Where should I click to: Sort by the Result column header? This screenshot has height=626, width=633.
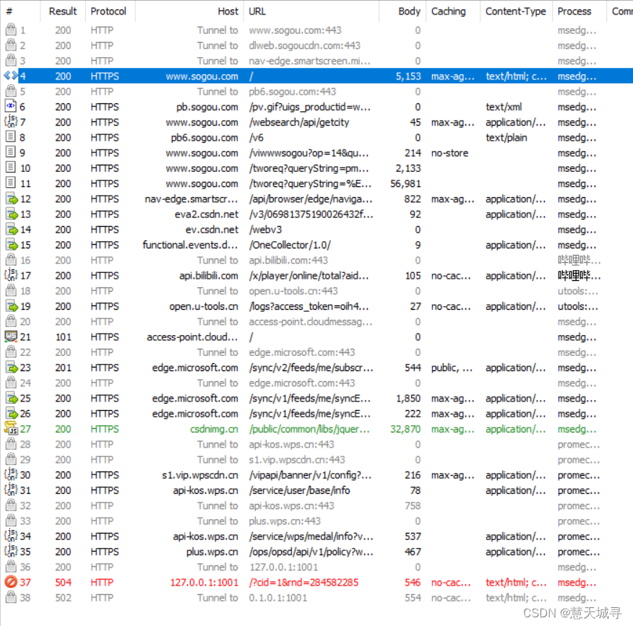[63, 12]
